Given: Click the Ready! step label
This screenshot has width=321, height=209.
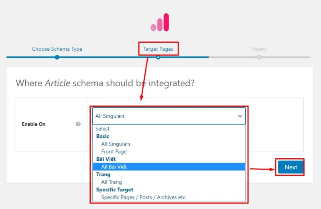Looking at the screenshot, I should tap(259, 49).
